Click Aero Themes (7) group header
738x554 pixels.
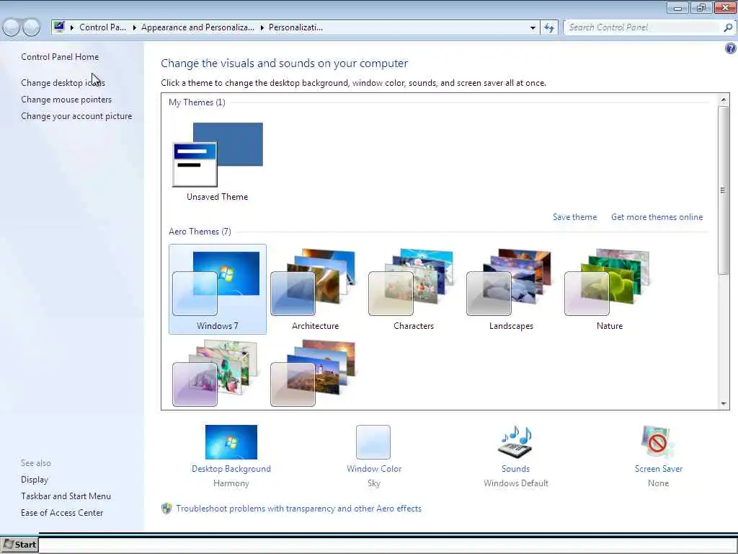tap(200, 232)
